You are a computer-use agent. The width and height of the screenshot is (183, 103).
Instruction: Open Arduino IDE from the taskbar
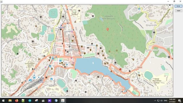pyautogui.click(x=30, y=100)
